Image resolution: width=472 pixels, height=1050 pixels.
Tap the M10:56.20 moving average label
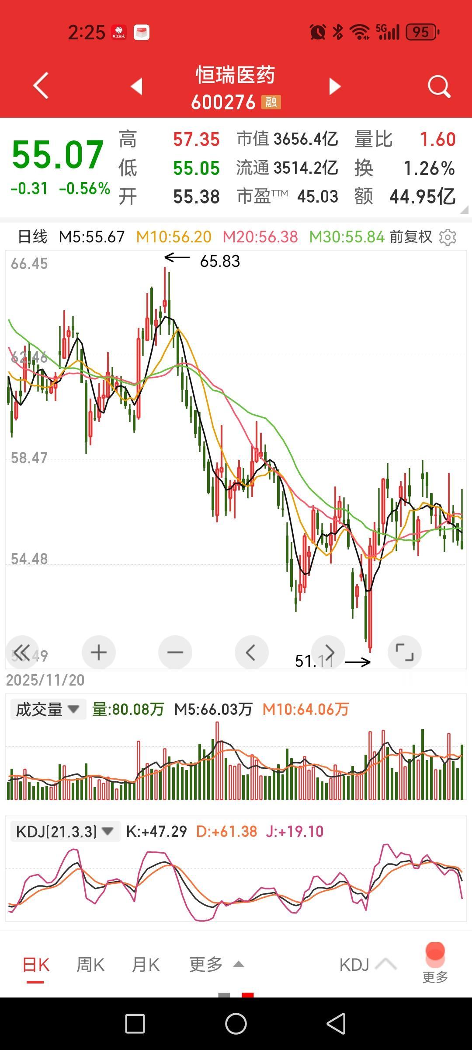pyautogui.click(x=174, y=237)
